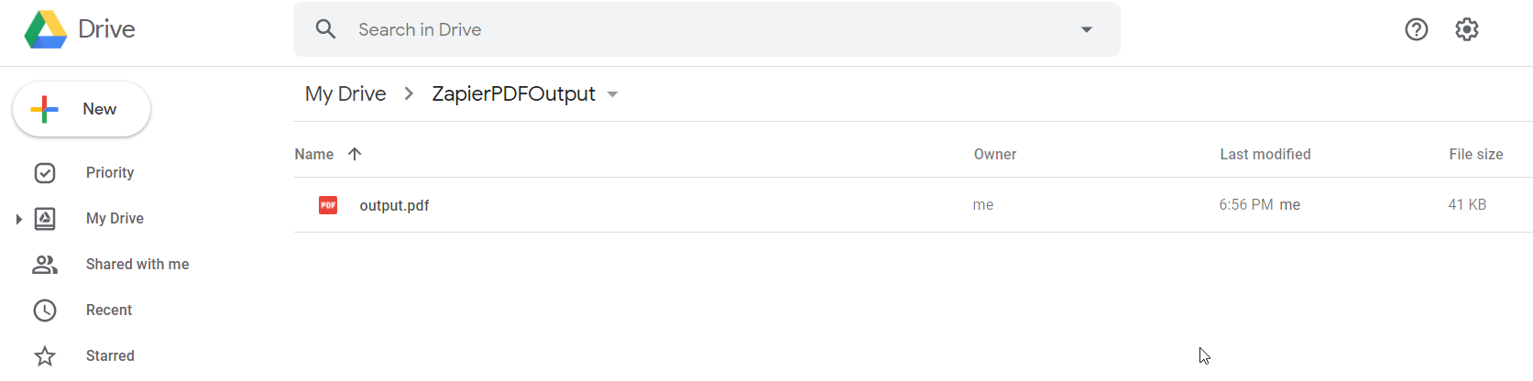Click the New button
The width and height of the screenshot is (1533, 381).
tap(82, 109)
